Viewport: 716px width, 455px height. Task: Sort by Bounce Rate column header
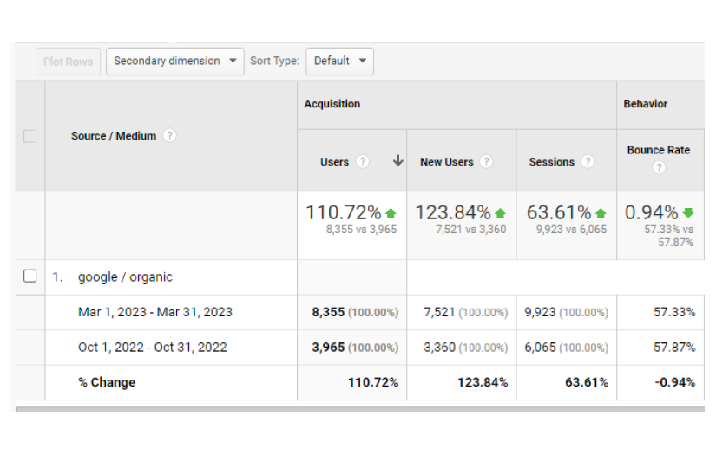[659, 150]
